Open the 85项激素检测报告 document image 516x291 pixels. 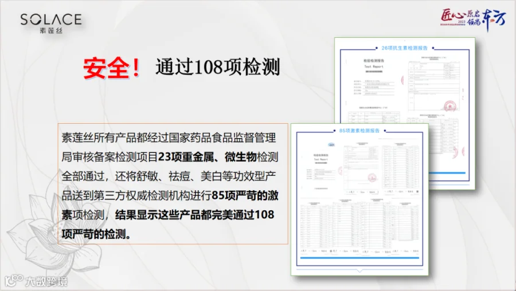coord(359,199)
